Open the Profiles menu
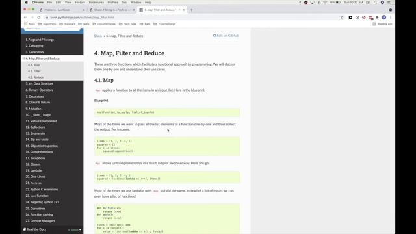 point(112,3)
